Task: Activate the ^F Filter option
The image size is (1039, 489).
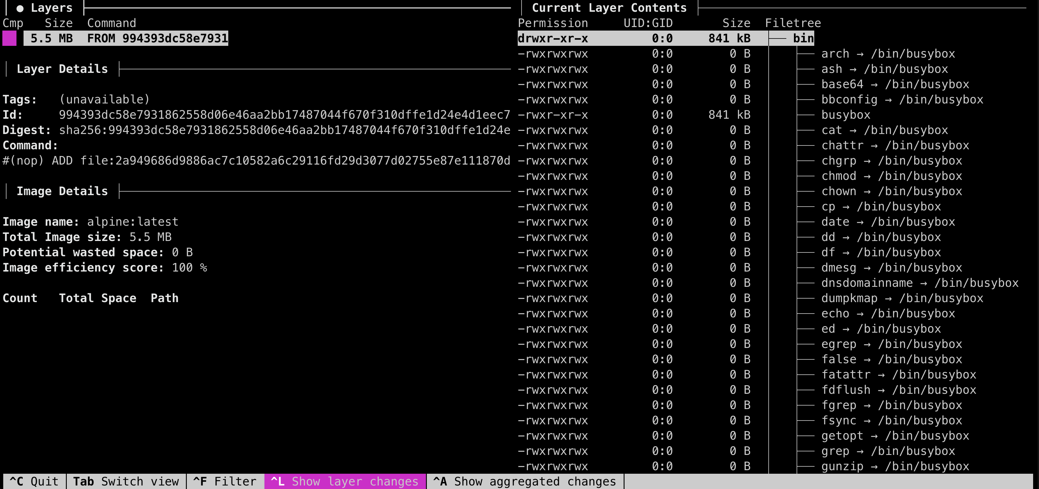Action: [225, 481]
